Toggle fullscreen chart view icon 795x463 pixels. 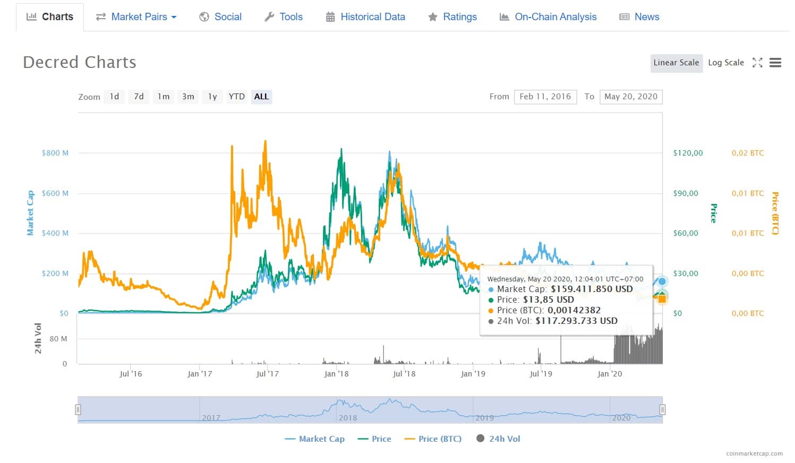[x=757, y=63]
